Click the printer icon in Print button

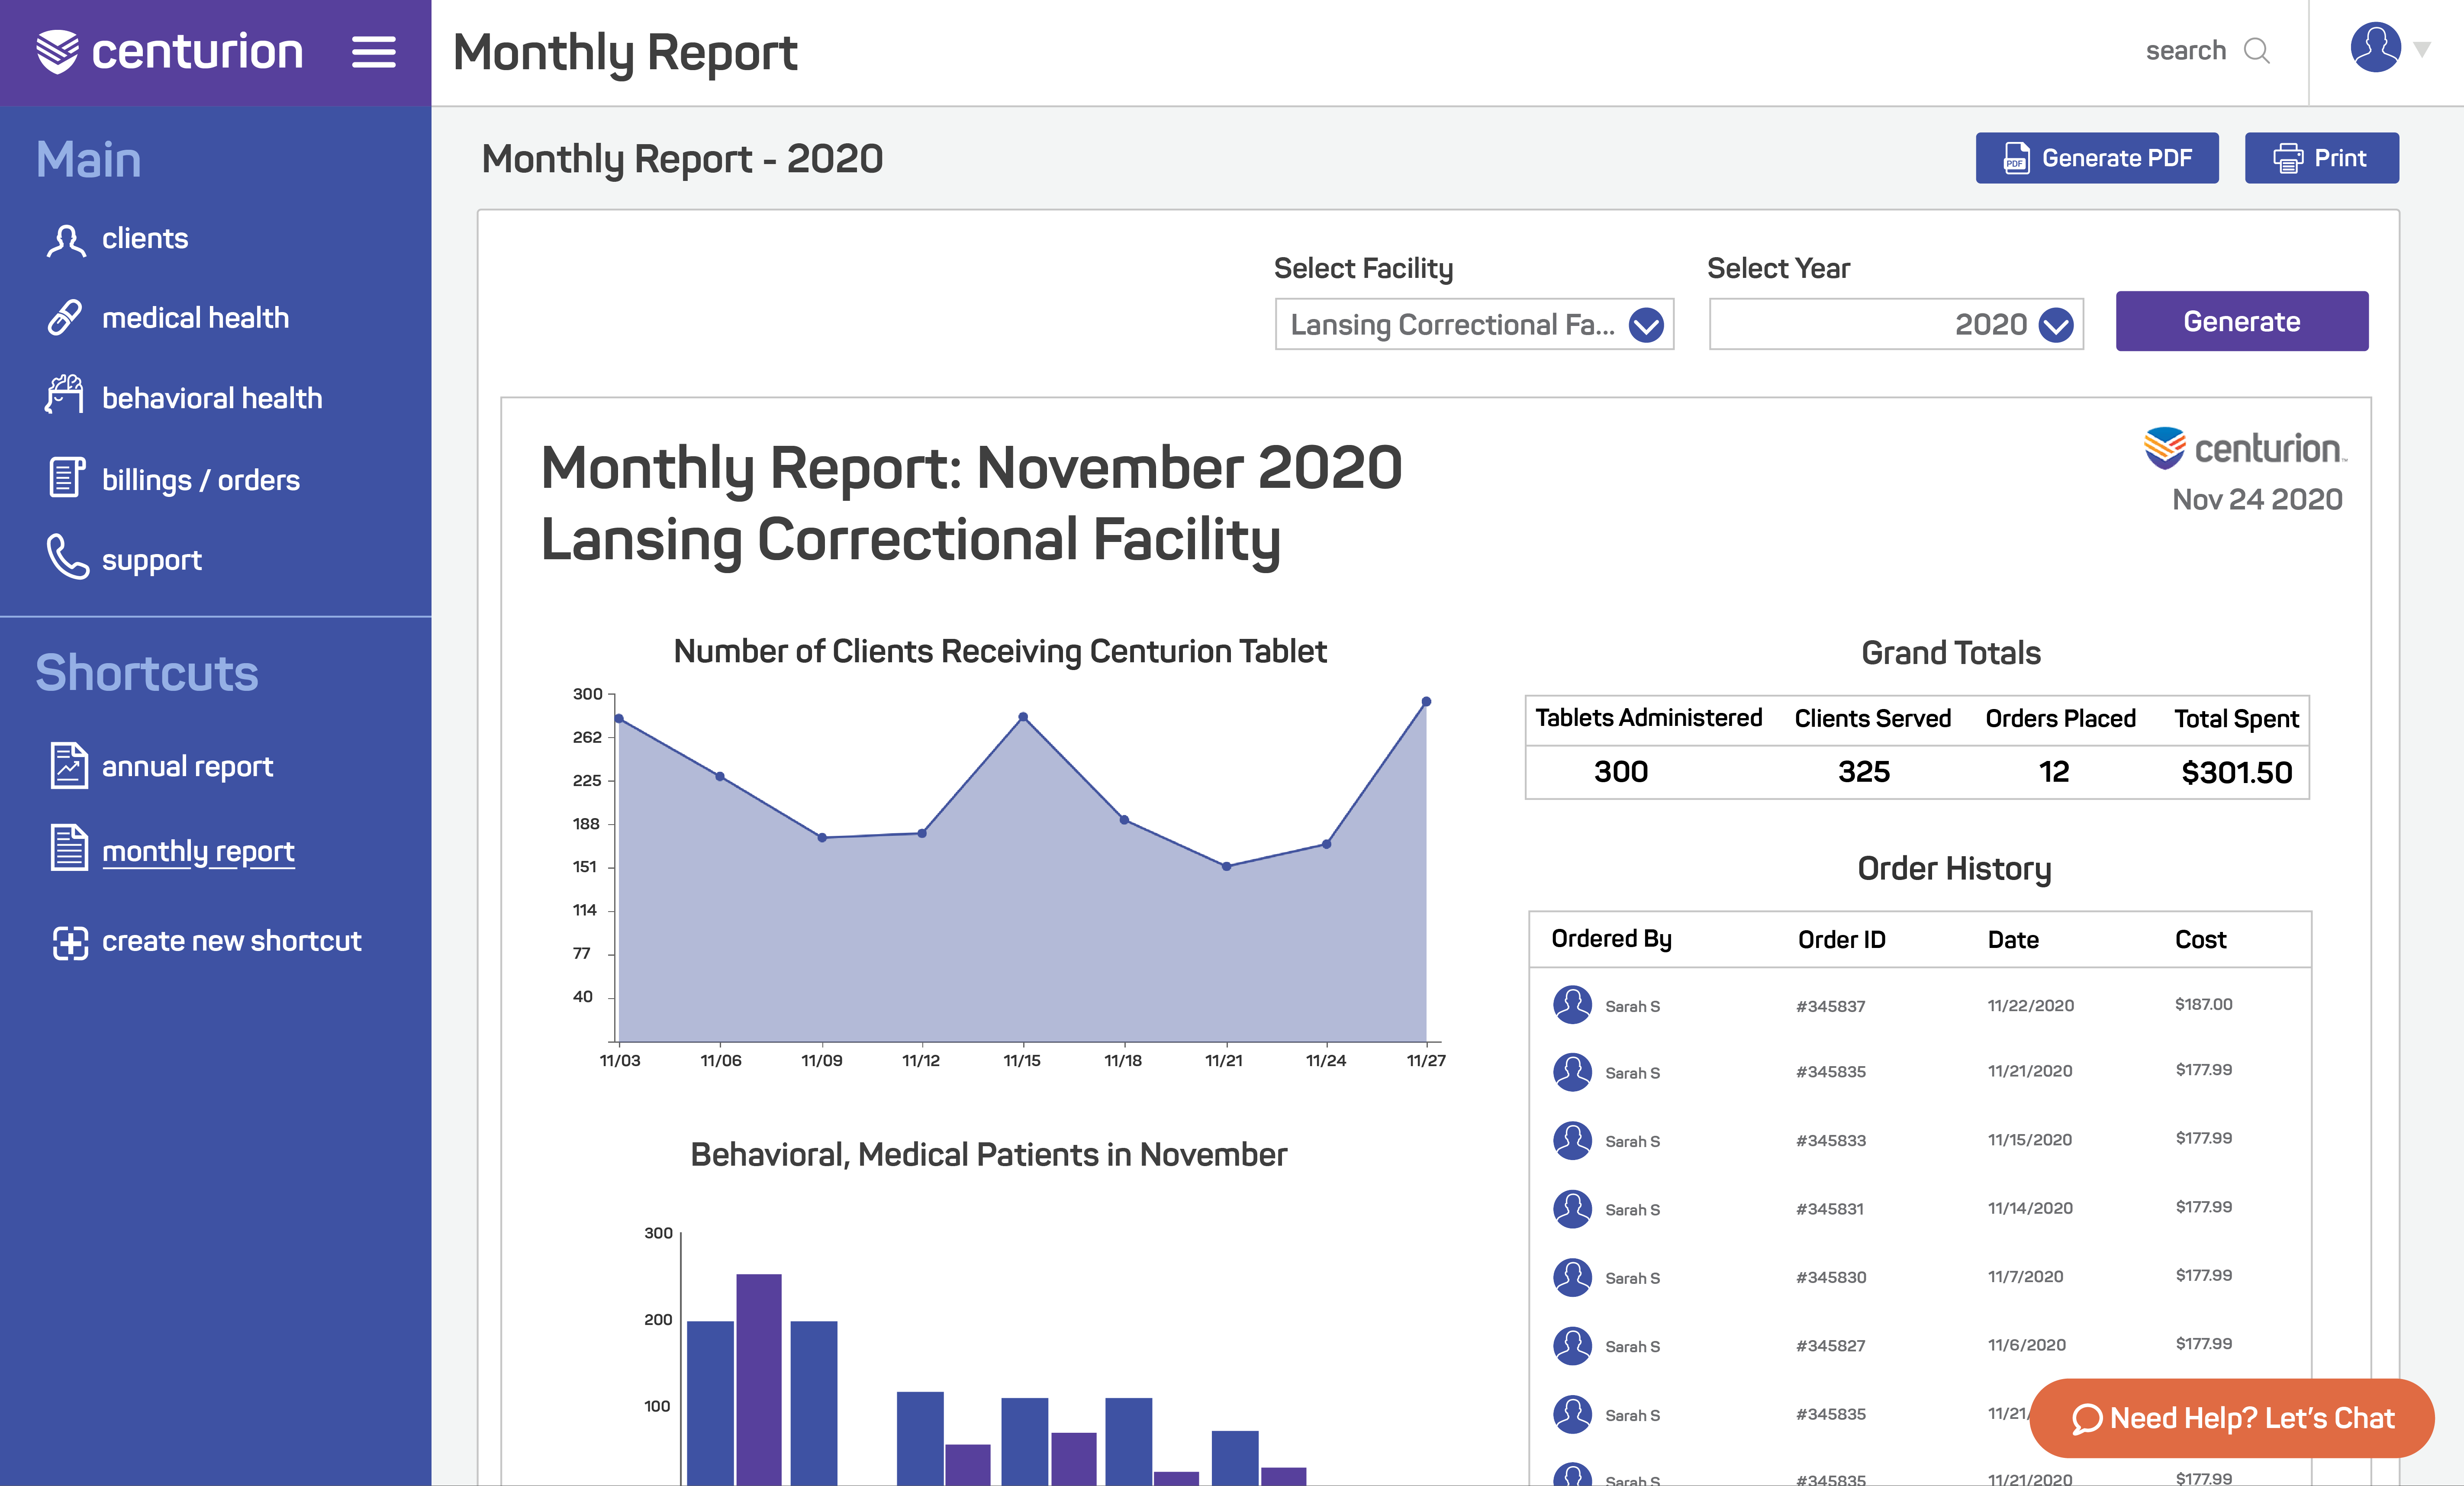click(2288, 158)
